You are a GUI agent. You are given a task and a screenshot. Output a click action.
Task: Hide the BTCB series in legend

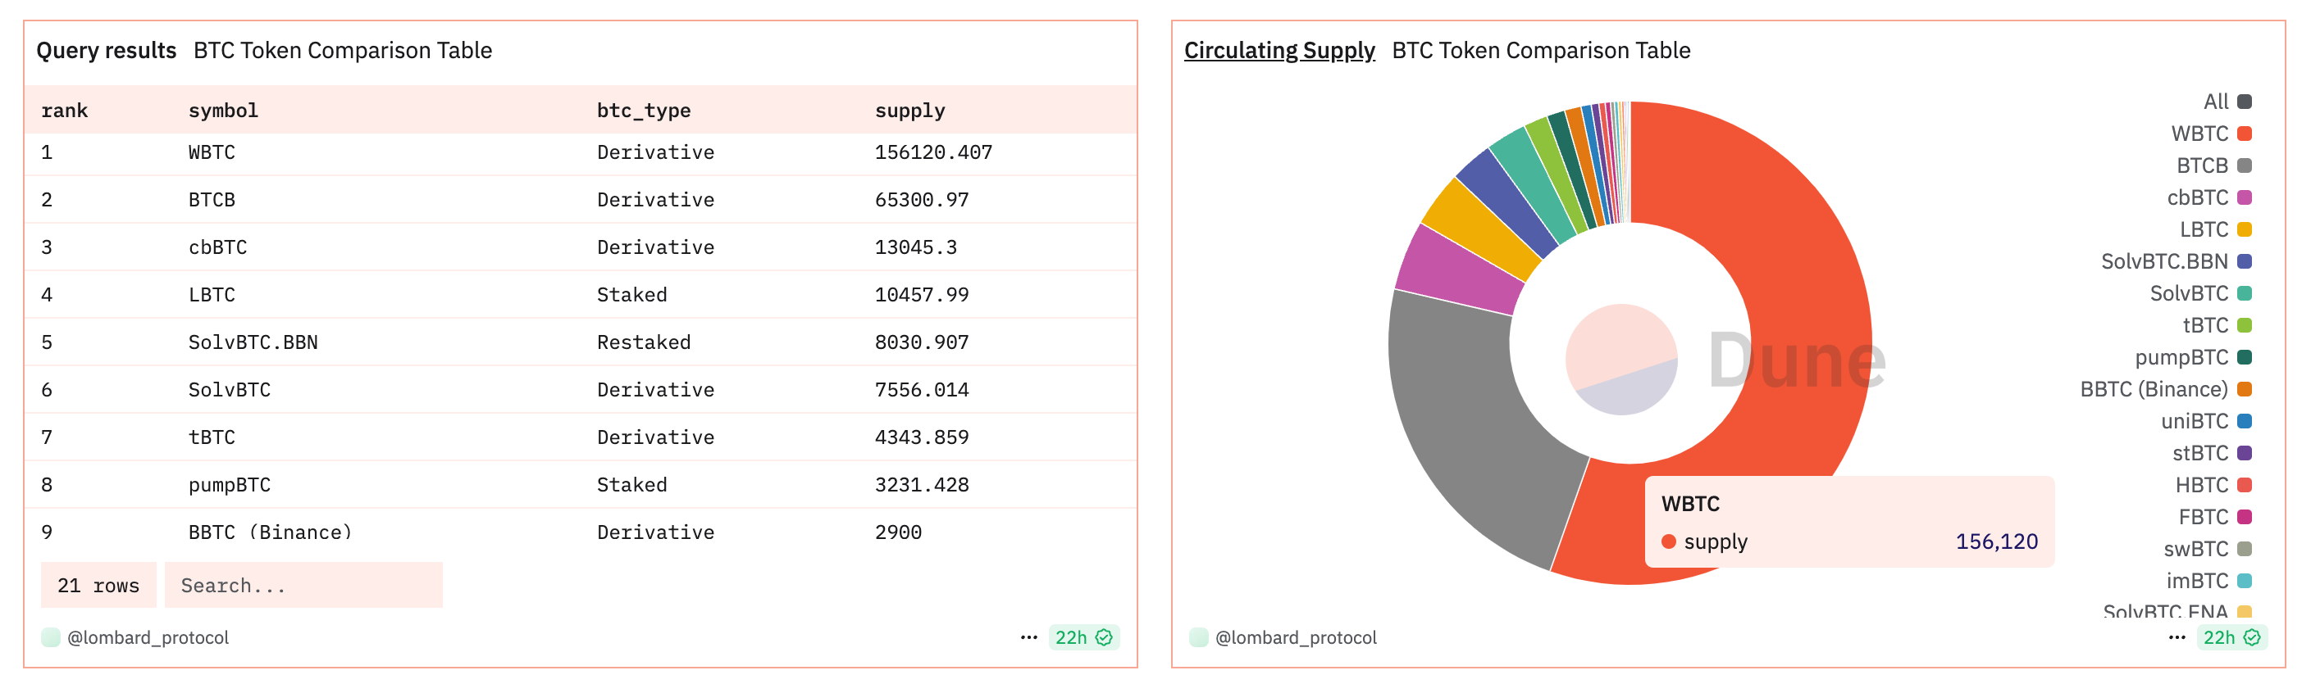(2213, 165)
